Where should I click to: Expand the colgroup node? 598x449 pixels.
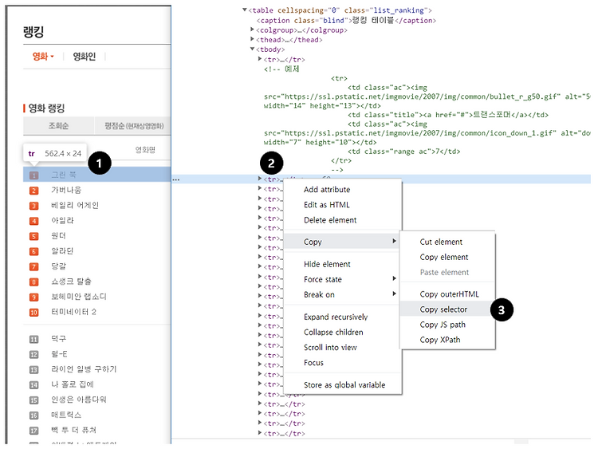(x=252, y=29)
